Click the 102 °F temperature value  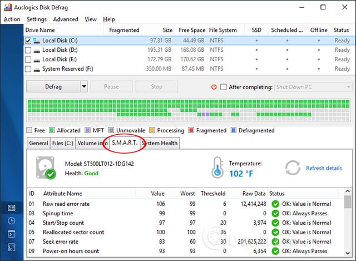[x=241, y=174]
